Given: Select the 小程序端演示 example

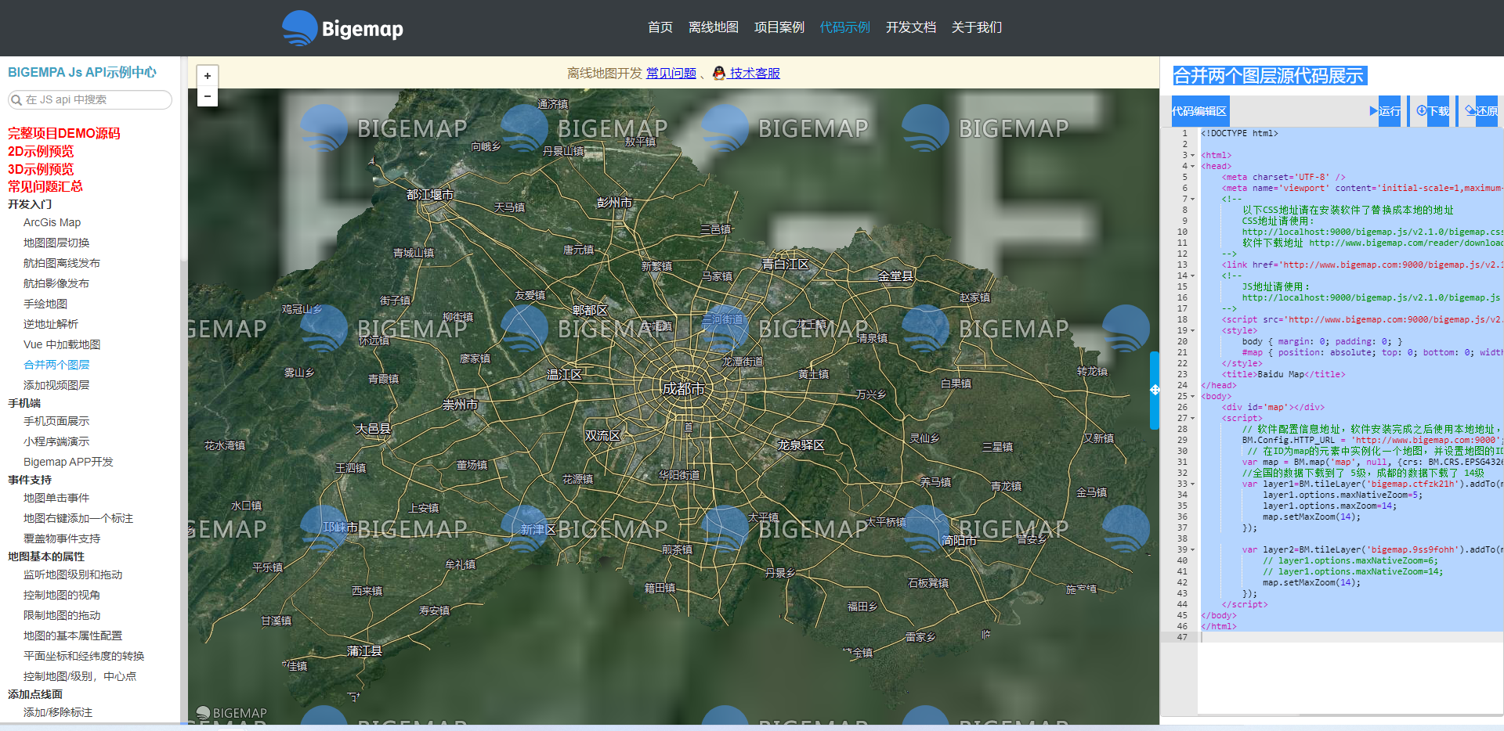Looking at the screenshot, I should pos(56,441).
